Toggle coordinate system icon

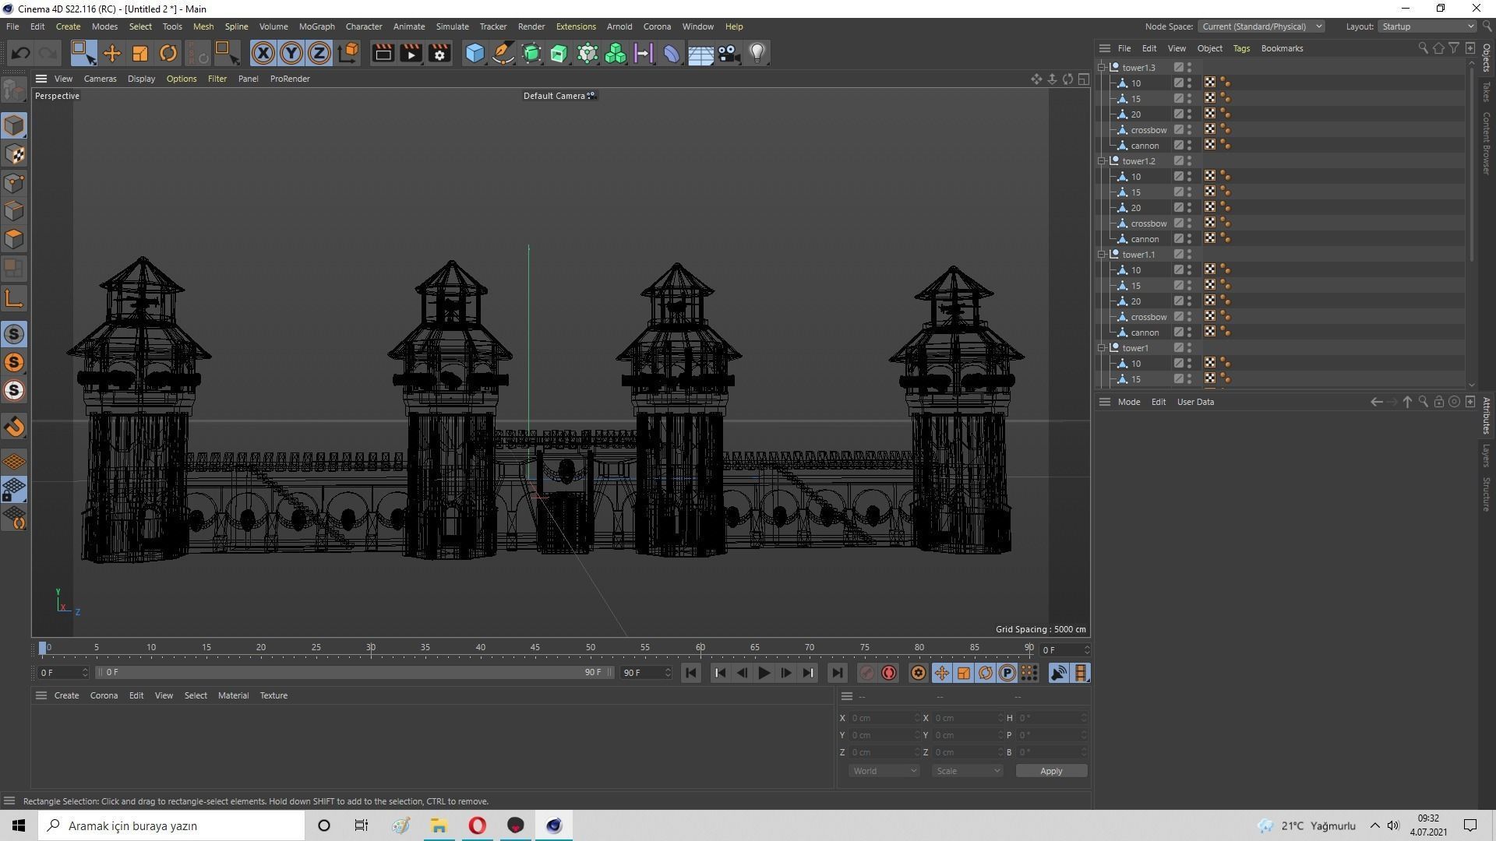tap(349, 53)
